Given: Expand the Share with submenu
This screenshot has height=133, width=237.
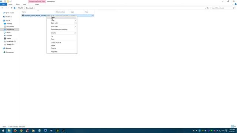Looking at the screenshot, I should pos(62,27).
